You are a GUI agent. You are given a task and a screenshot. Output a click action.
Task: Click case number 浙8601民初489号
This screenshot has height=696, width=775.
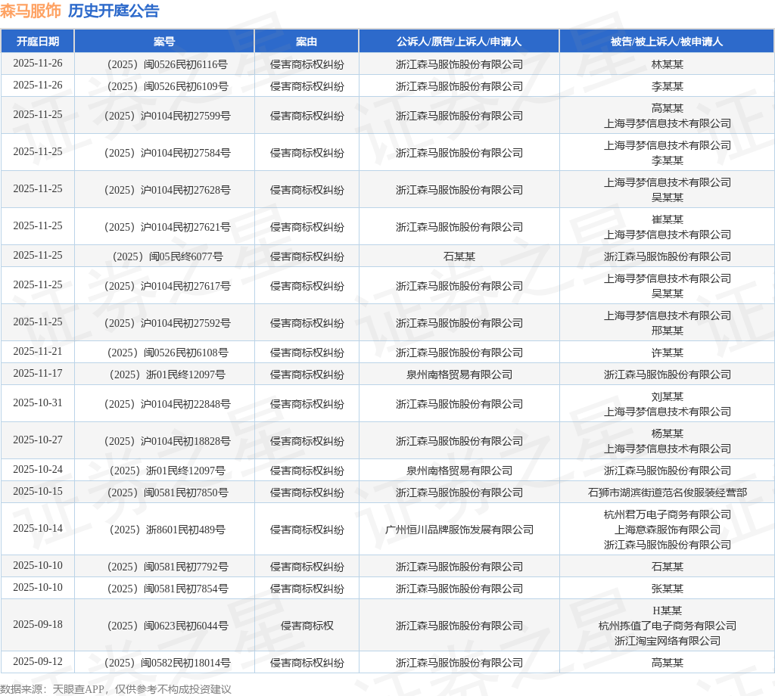coord(167,530)
